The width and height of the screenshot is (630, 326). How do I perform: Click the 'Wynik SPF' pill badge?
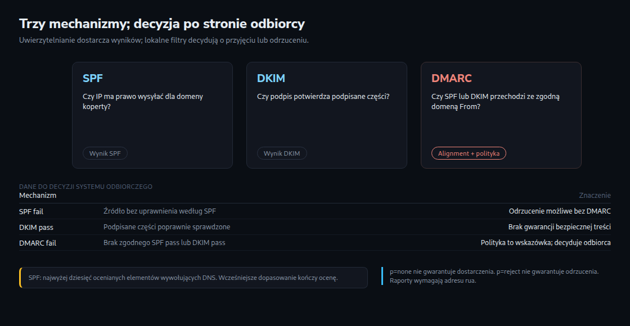pyautogui.click(x=105, y=153)
